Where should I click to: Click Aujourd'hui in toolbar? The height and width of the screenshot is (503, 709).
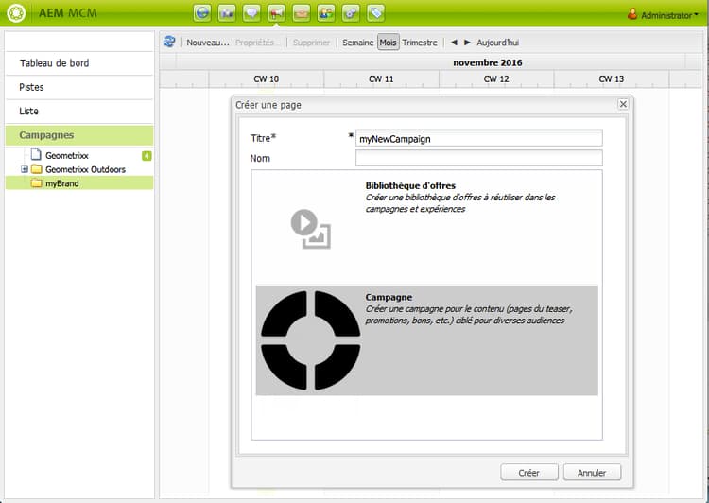(498, 43)
